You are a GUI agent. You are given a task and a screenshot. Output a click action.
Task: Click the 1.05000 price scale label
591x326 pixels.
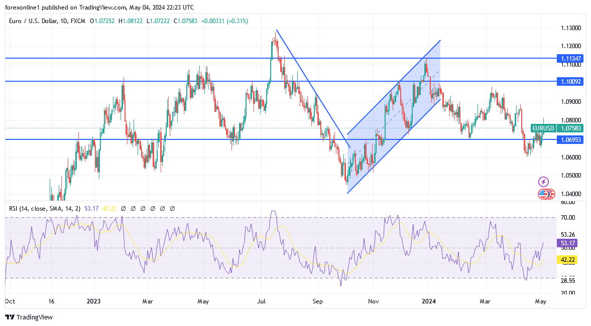coord(570,176)
